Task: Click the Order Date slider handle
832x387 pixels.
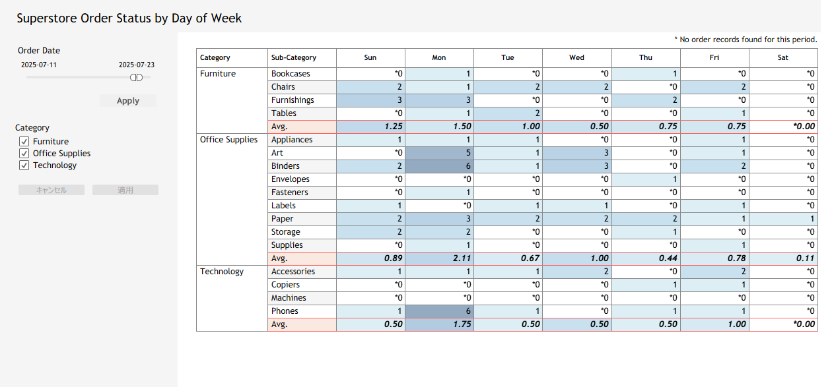Action: click(136, 77)
